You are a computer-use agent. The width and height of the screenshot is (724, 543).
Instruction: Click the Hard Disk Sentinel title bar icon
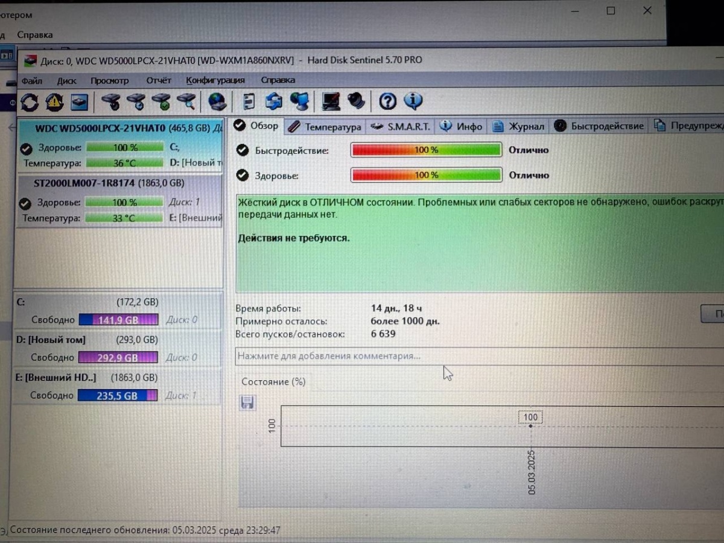tap(30, 61)
